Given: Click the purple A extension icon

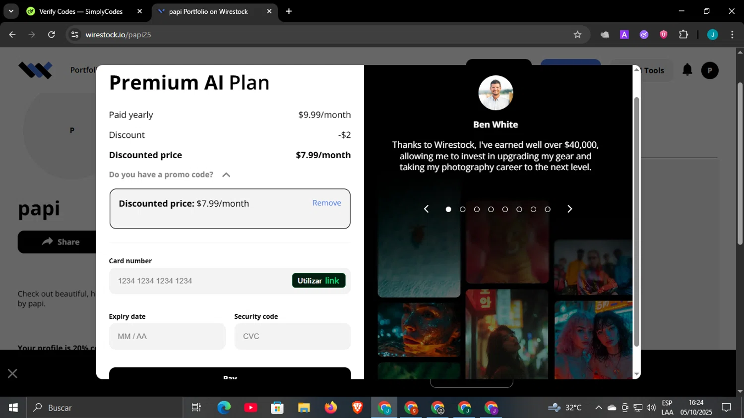Looking at the screenshot, I should pos(624,35).
